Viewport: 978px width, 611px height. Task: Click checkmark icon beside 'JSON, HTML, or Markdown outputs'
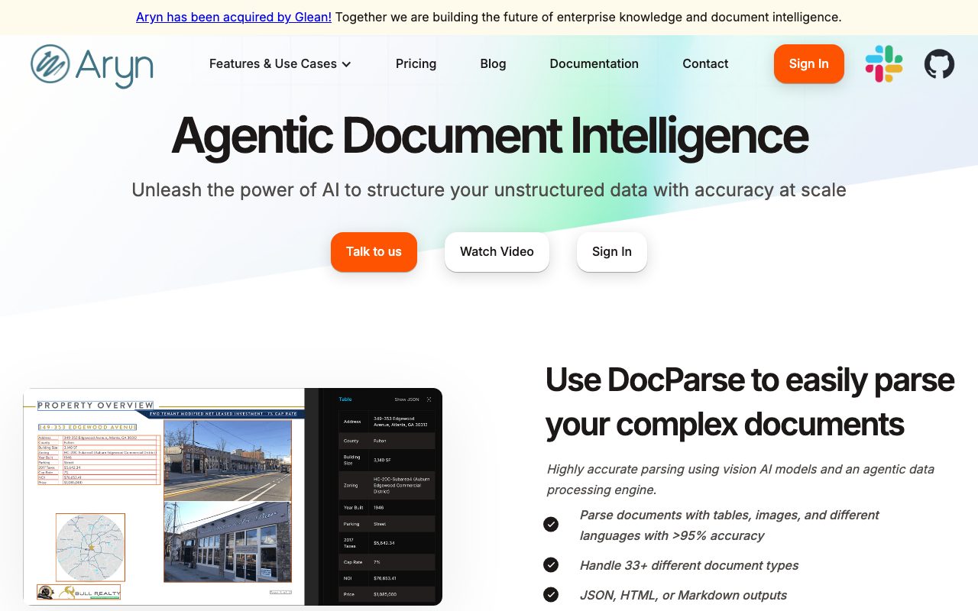pos(551,594)
